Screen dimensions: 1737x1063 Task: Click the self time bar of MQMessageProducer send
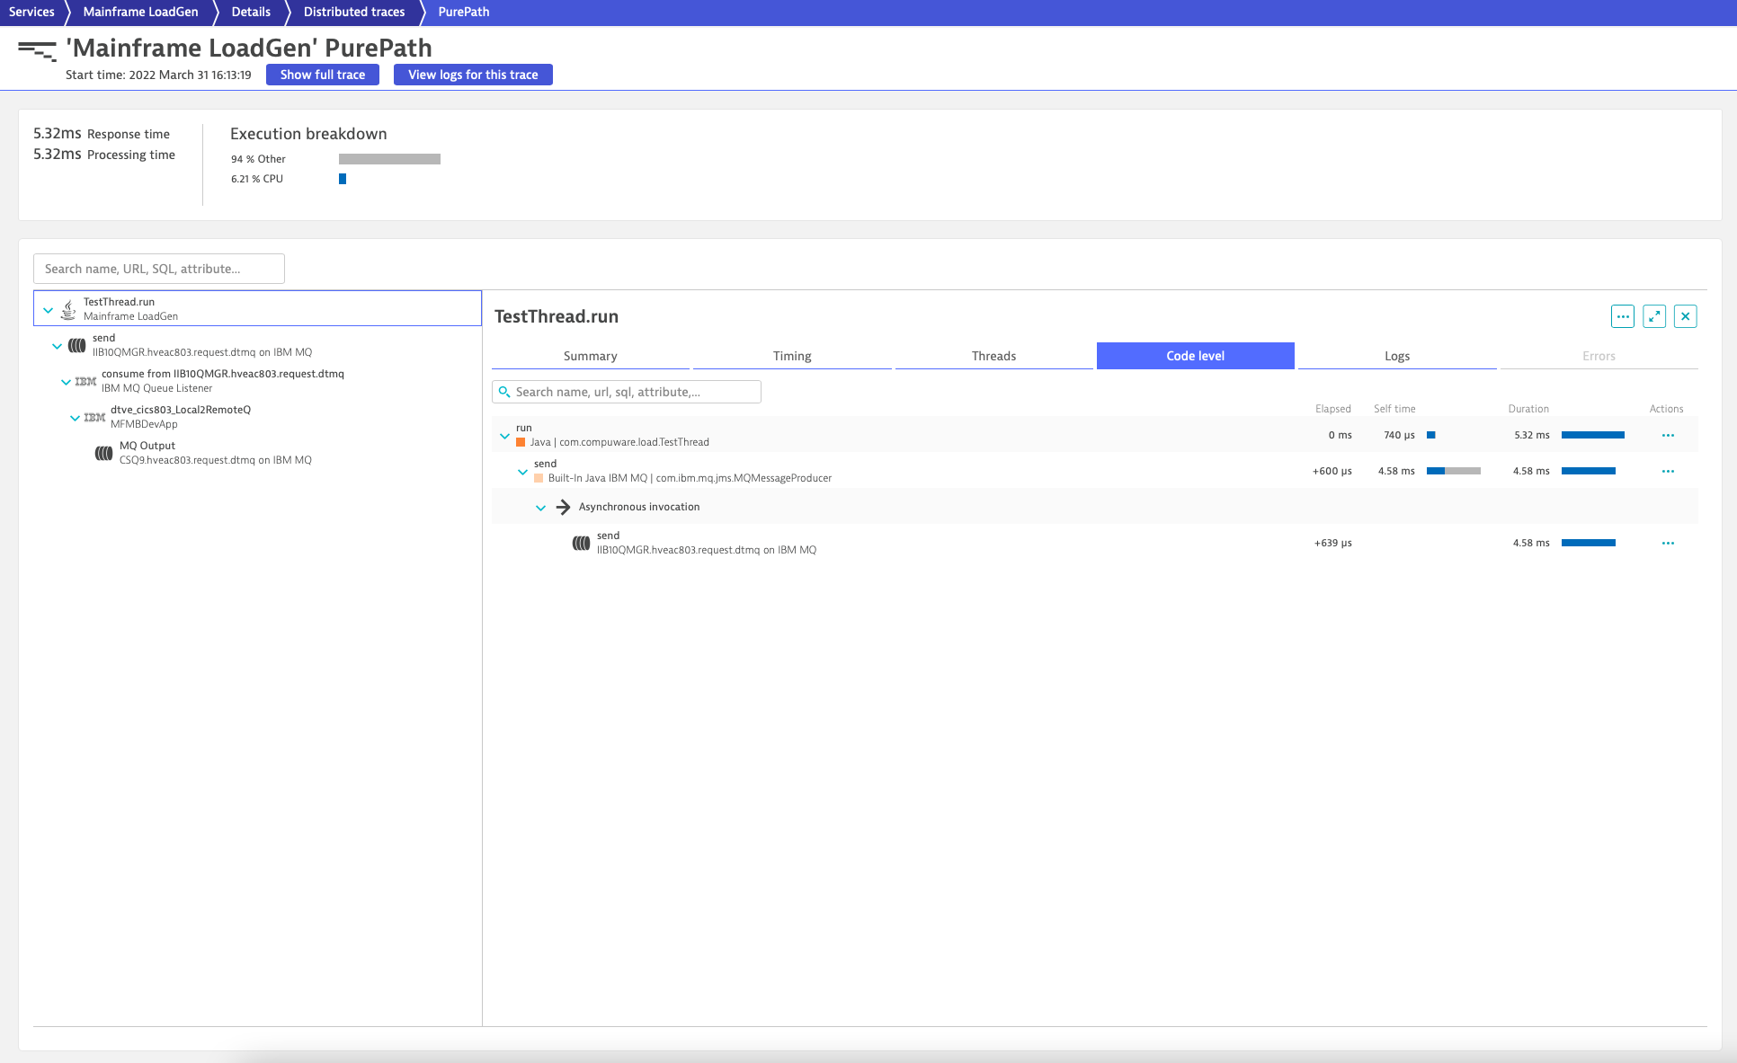point(1454,471)
